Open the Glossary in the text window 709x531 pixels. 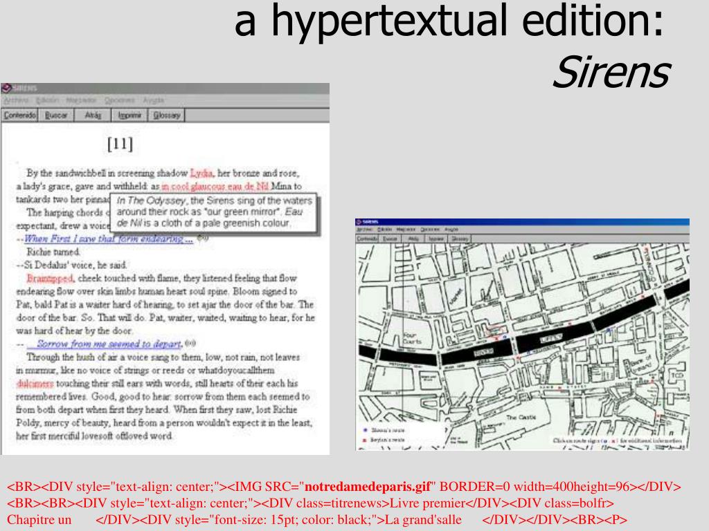tap(167, 115)
